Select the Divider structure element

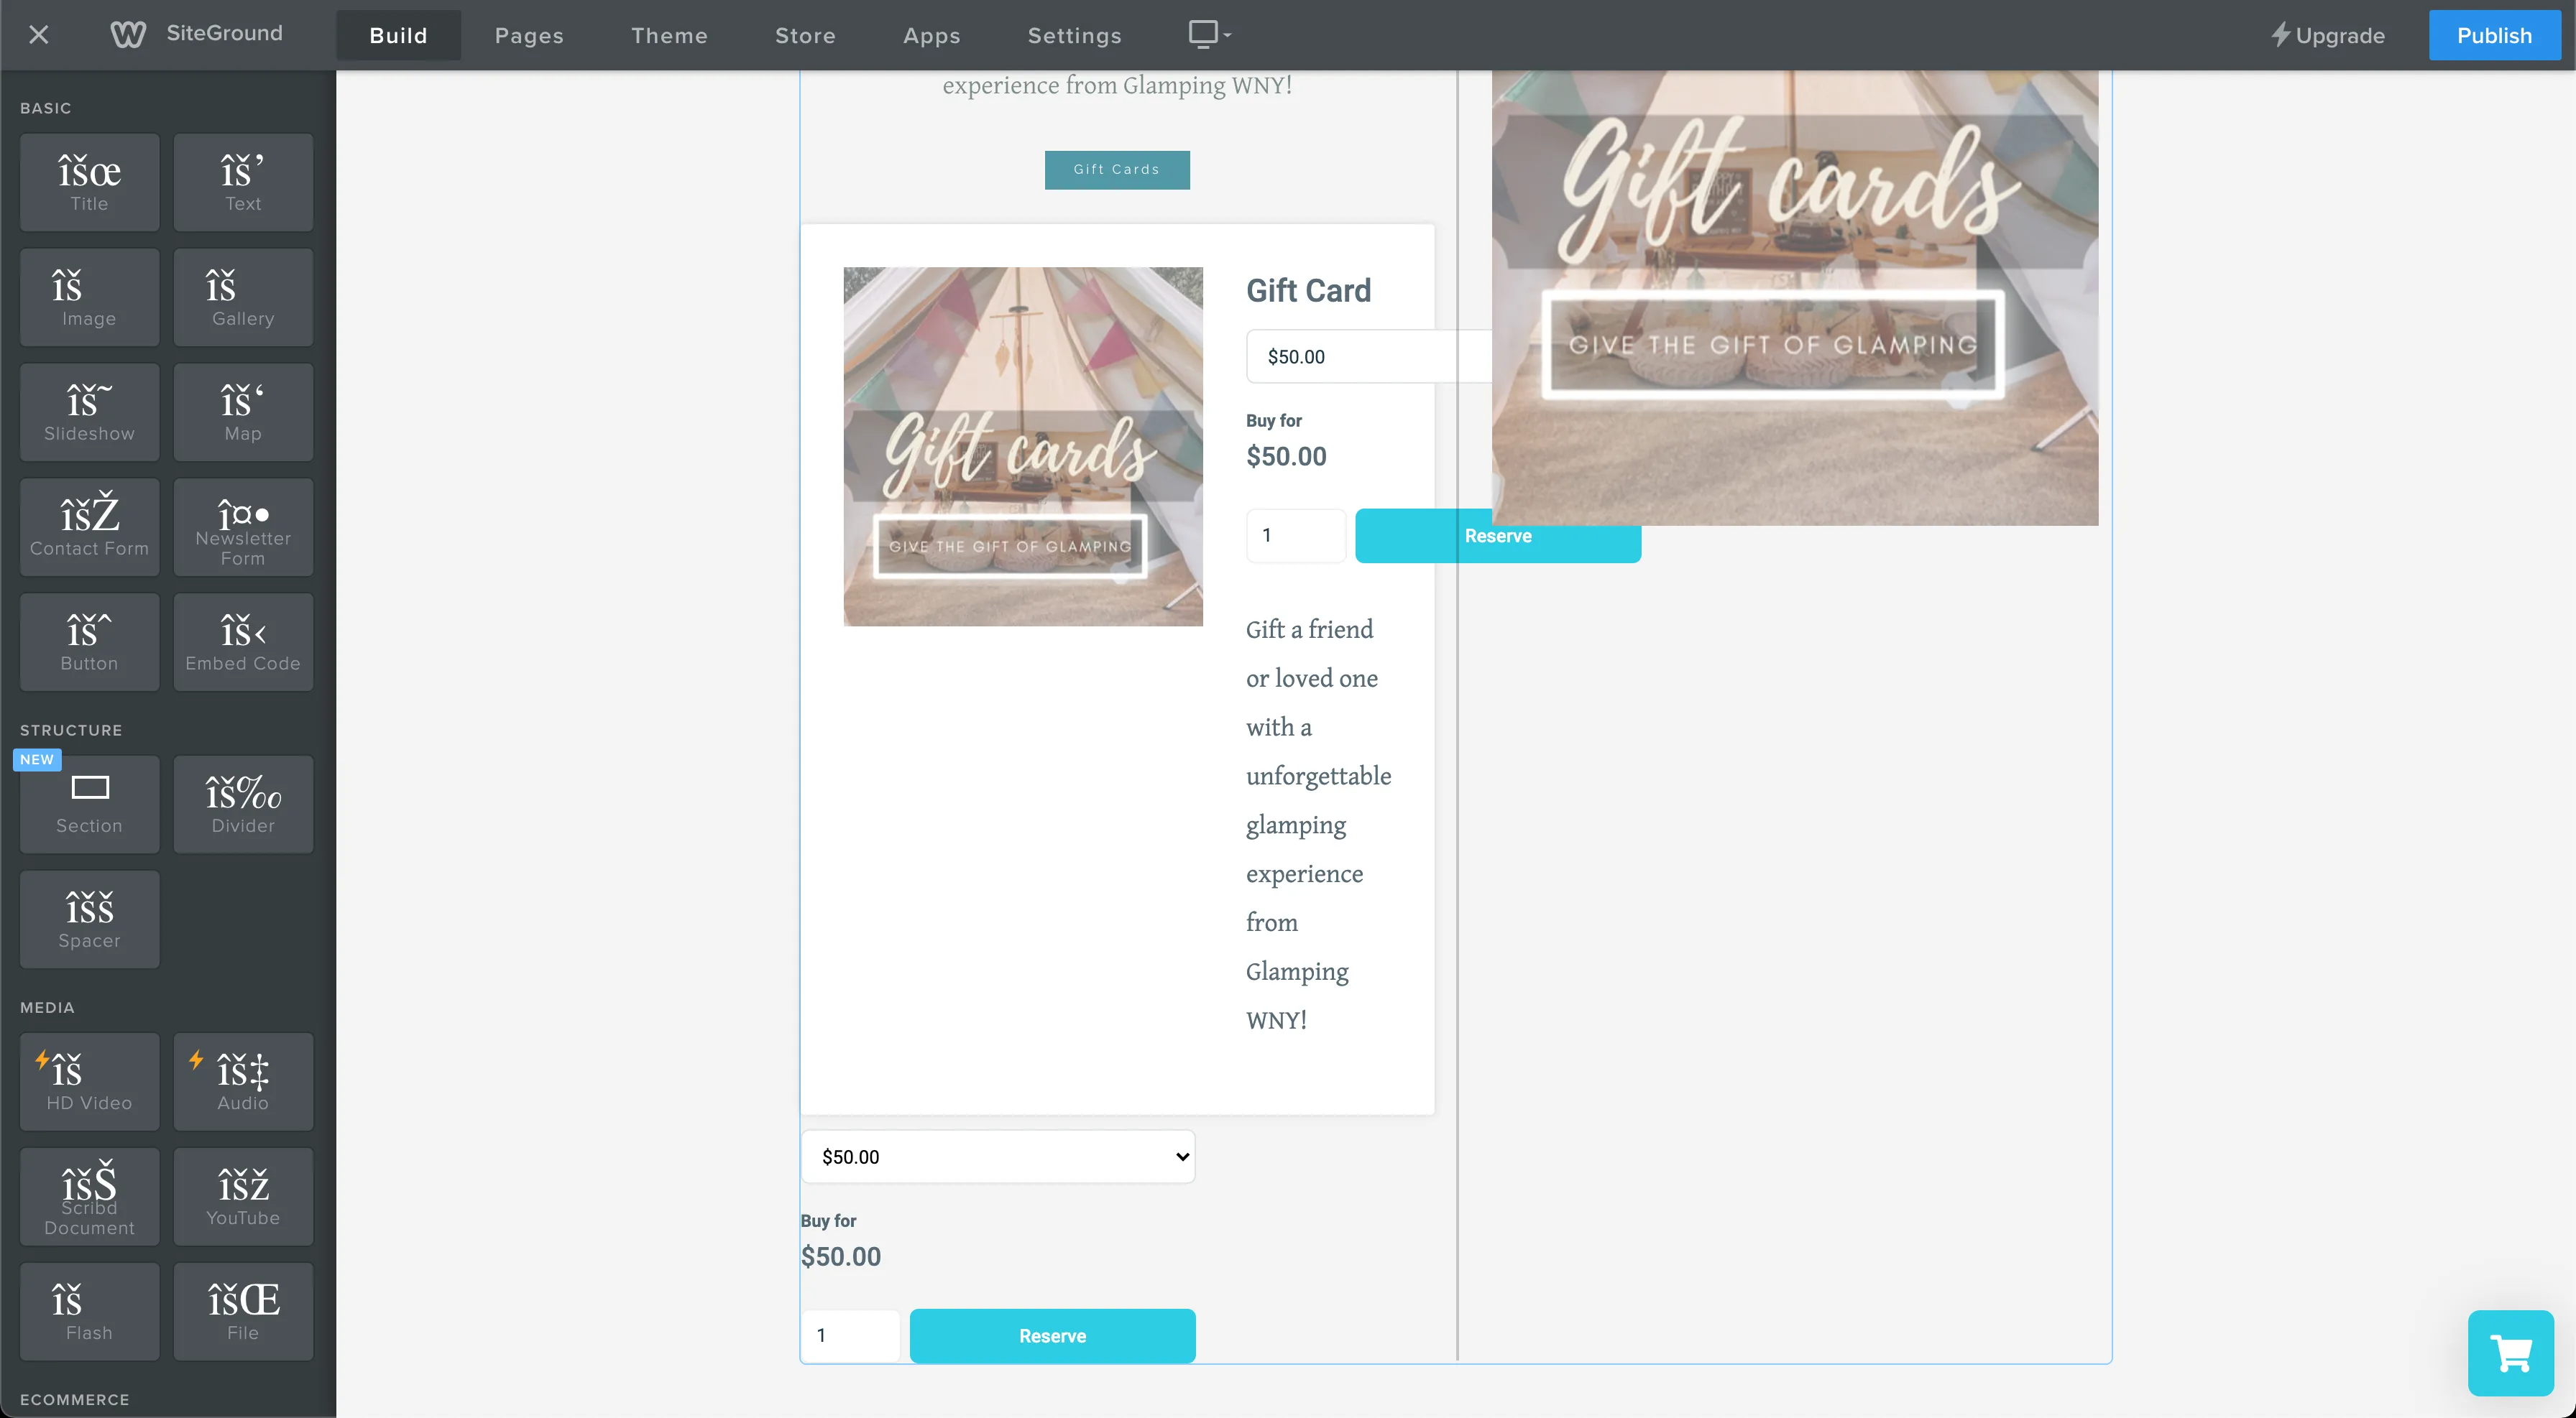[243, 805]
